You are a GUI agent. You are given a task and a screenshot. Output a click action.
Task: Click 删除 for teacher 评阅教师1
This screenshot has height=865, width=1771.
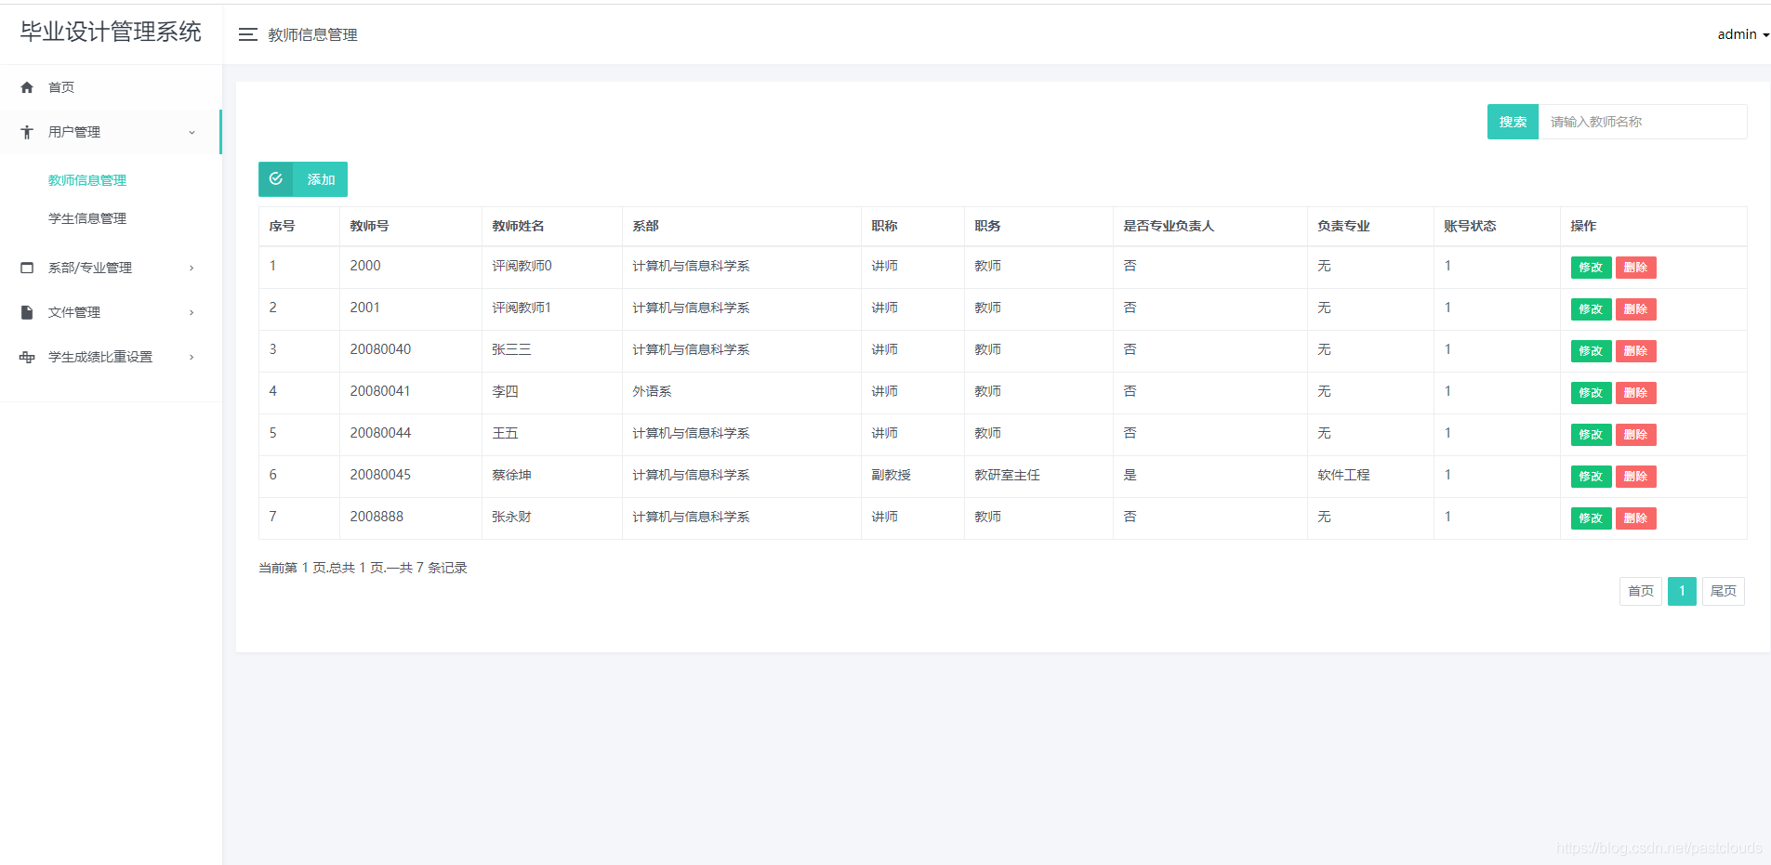point(1635,309)
